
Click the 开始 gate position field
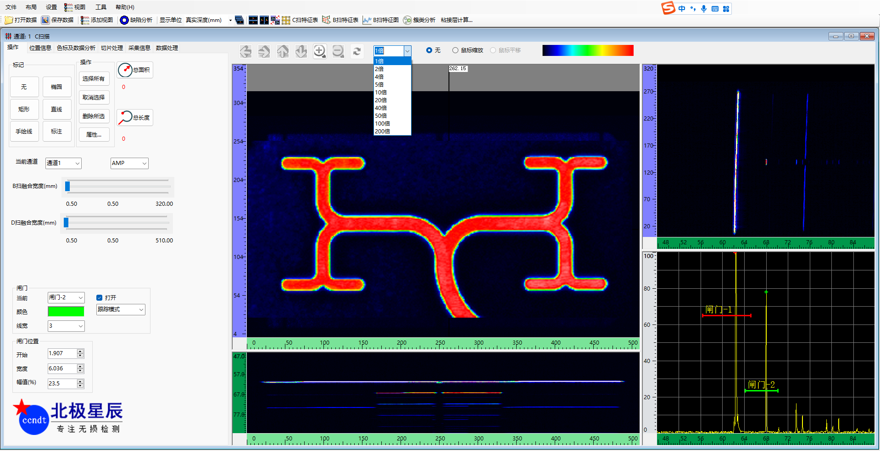coord(63,353)
